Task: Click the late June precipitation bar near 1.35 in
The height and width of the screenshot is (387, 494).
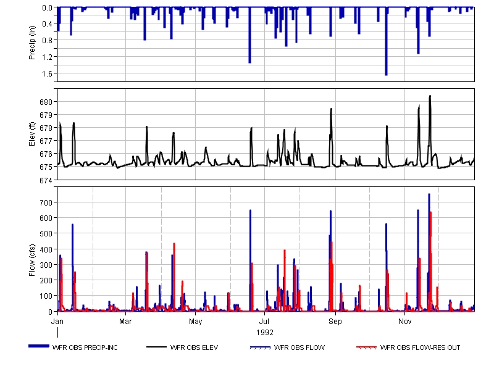Action: (x=250, y=35)
